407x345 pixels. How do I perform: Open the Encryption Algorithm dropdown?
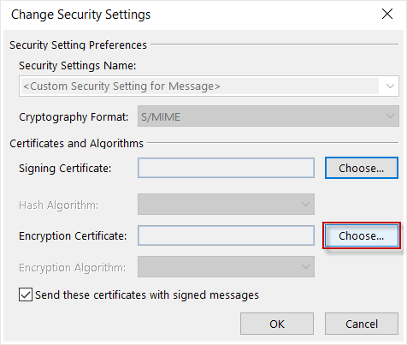[226, 267]
